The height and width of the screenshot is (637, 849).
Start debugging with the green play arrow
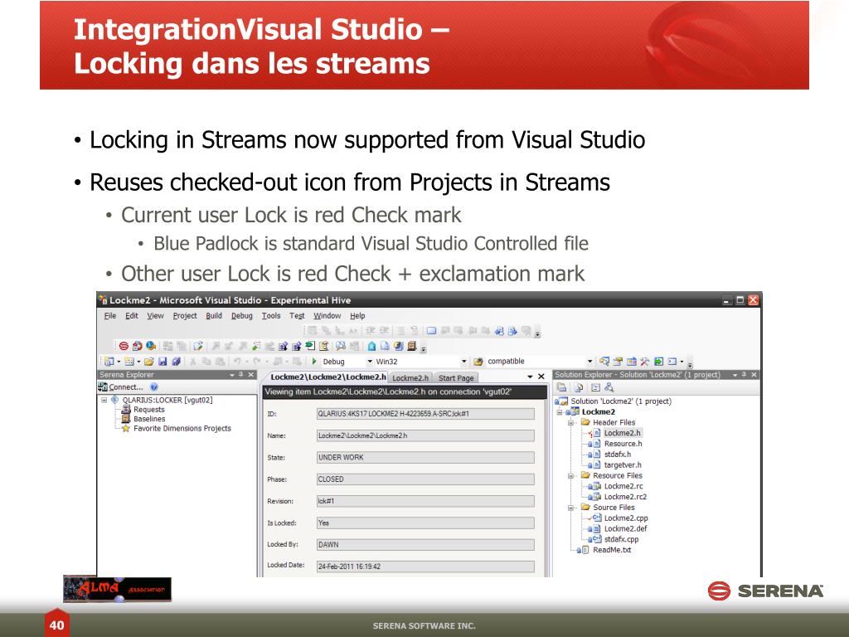[314, 362]
